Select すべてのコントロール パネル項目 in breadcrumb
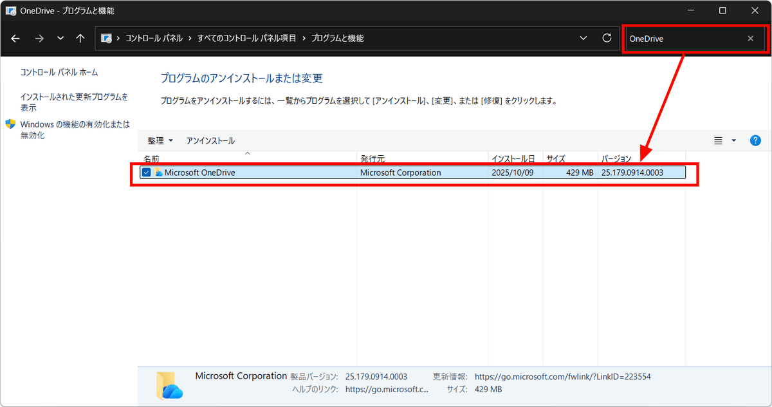The image size is (772, 407). pos(247,39)
